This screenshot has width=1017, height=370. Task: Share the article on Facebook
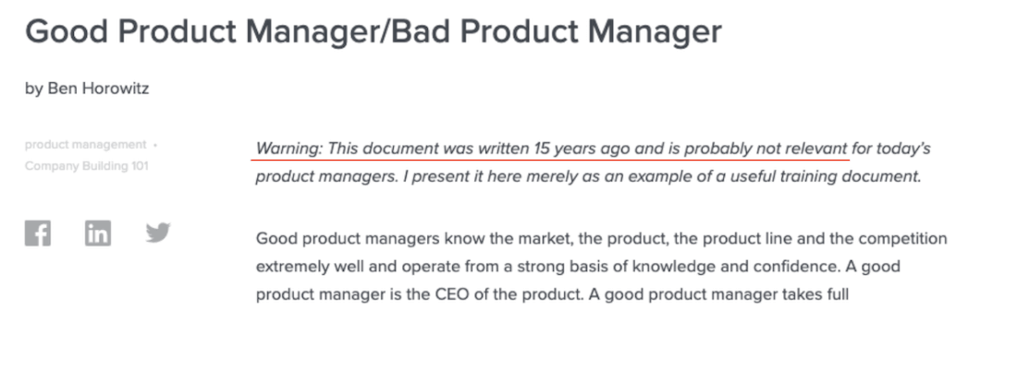pos(38,233)
